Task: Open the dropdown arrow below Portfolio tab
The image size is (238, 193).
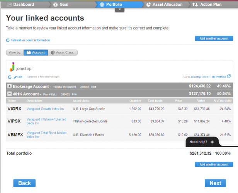Action: [x=119, y=10]
